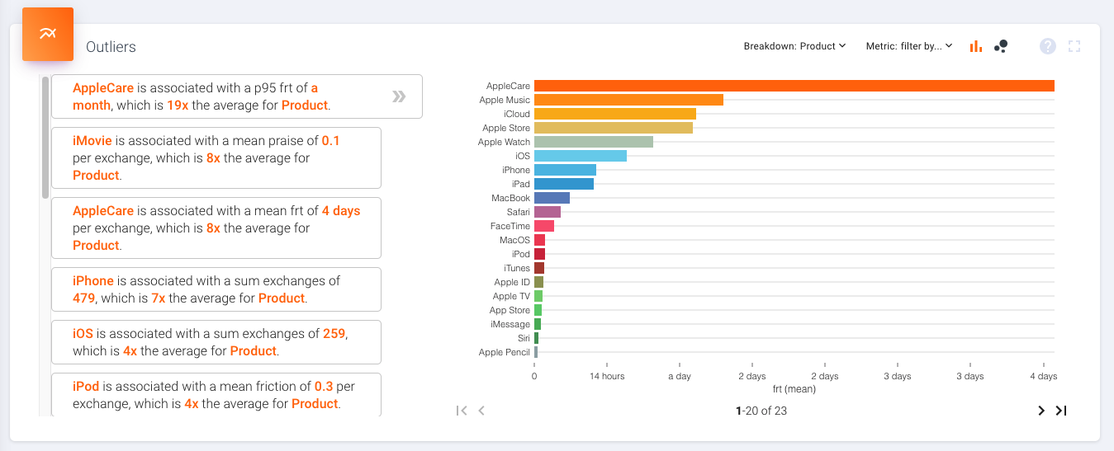The image size is (1114, 451).
Task: Click the iPod bar in chart
Action: (539, 254)
